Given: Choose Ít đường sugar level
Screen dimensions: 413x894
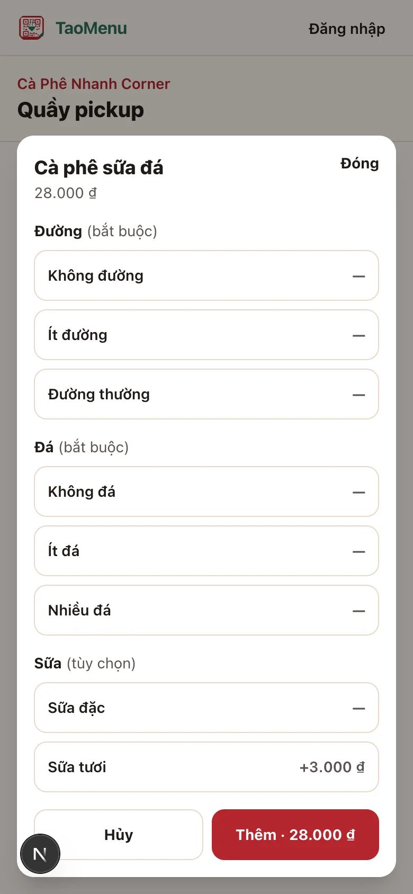Looking at the screenshot, I should (x=206, y=335).
